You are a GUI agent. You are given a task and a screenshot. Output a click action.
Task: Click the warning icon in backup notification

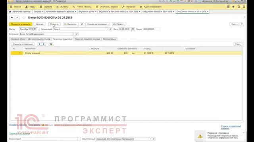pos(200,136)
